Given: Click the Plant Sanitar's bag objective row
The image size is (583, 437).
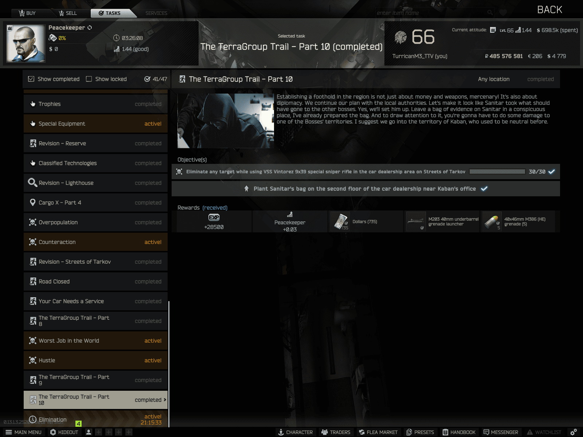Looking at the screenshot, I should [x=365, y=189].
